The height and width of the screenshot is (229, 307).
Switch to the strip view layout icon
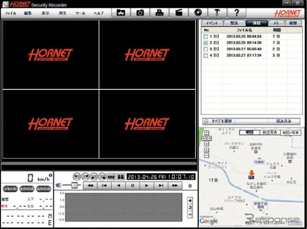(111, 177)
